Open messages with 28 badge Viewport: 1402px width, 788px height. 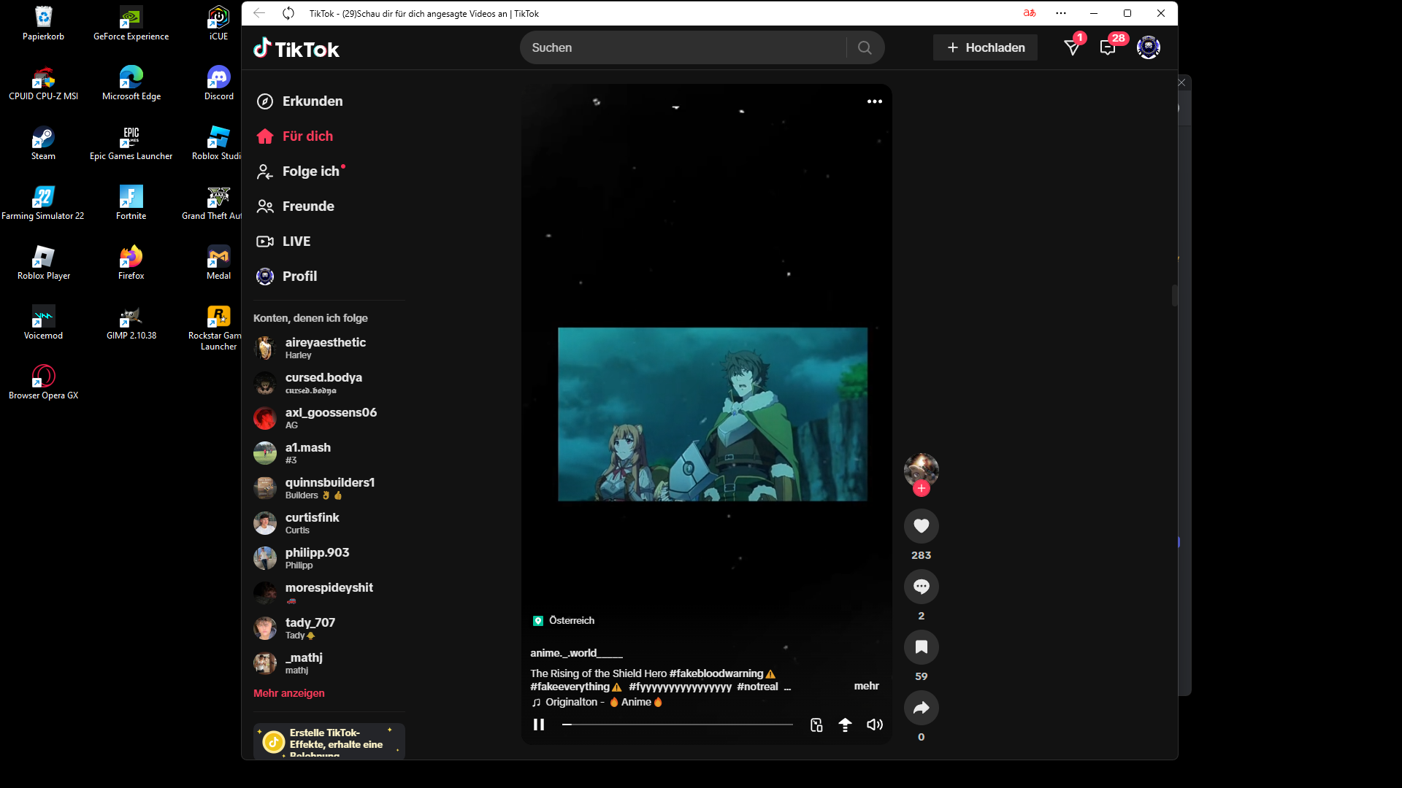1108,47
